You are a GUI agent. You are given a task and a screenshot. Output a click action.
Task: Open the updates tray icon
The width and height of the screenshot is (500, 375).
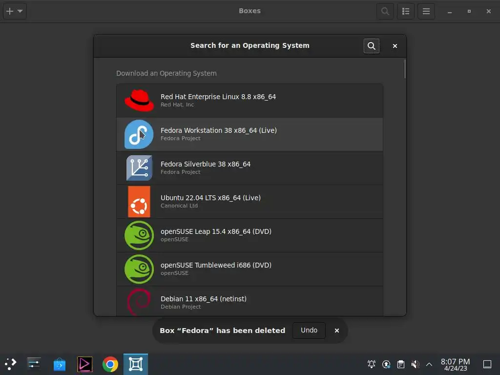(x=386, y=364)
